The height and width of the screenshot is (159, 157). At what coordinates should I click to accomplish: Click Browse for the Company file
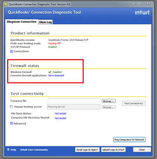109,101
